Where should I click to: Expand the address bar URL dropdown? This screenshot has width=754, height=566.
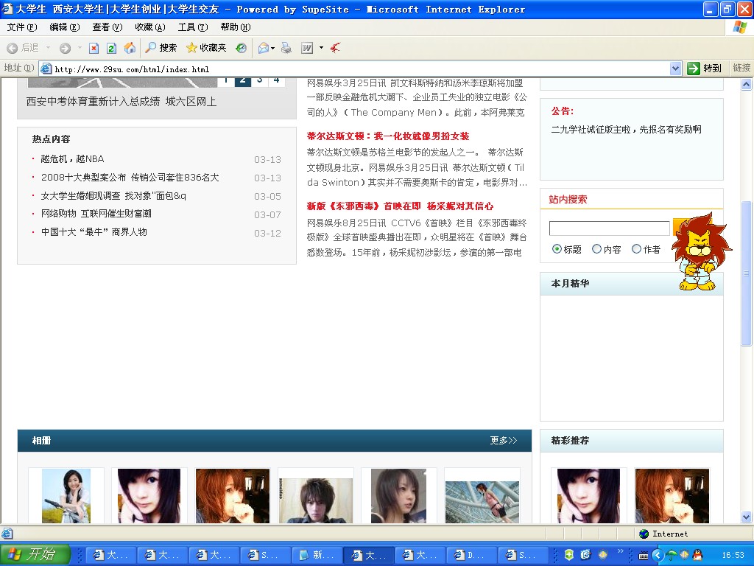(675, 69)
